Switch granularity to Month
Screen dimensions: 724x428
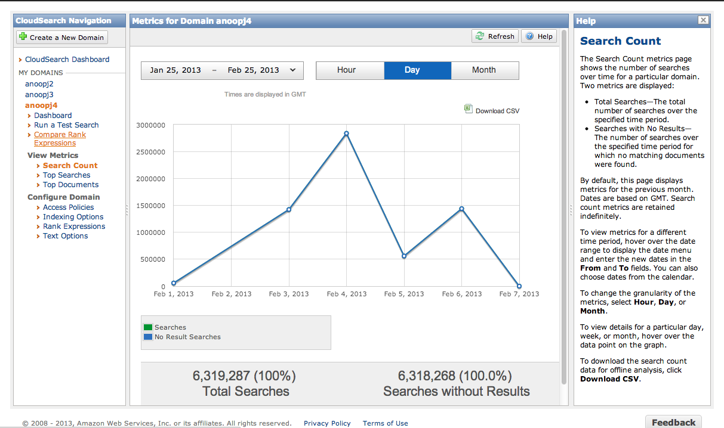pos(485,70)
